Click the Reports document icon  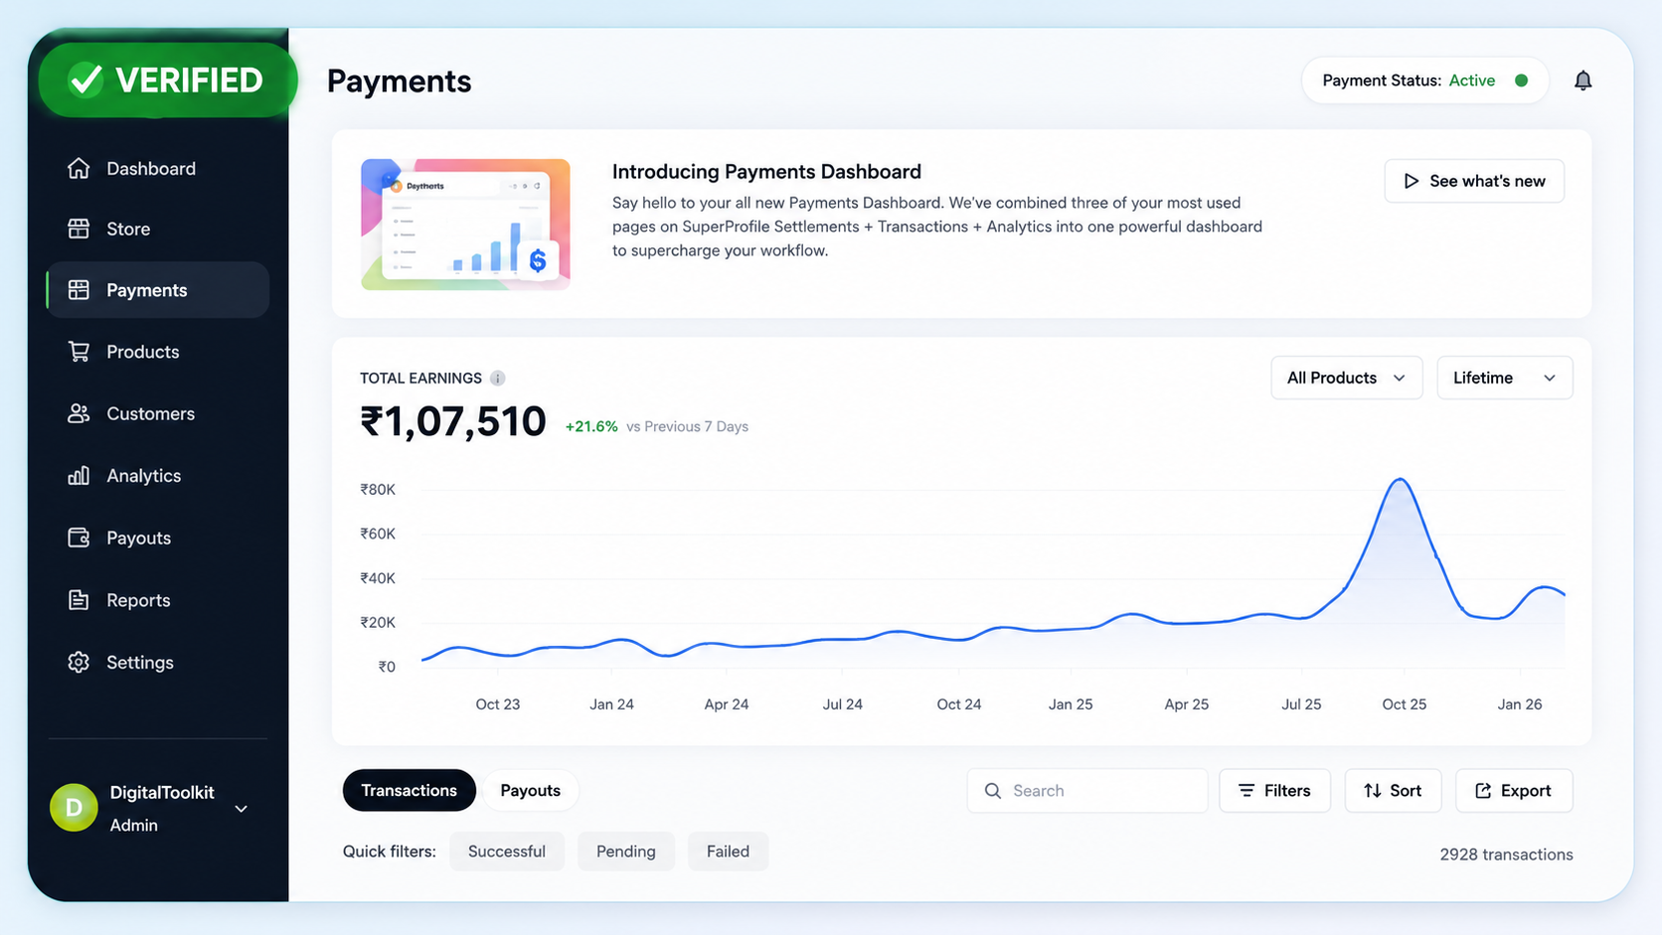click(79, 600)
